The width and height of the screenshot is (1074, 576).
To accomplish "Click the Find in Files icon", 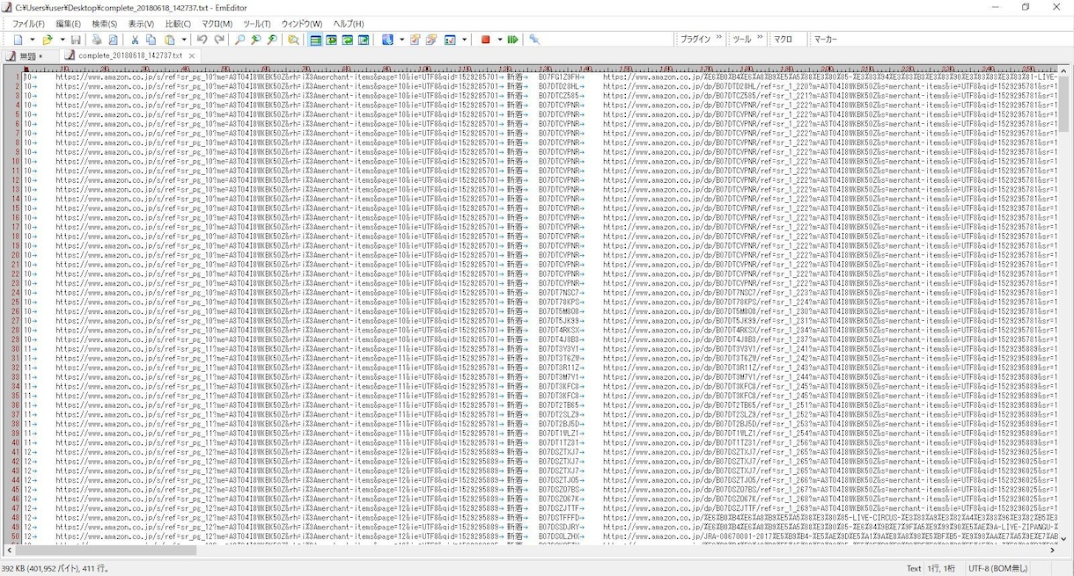I will click(x=293, y=40).
